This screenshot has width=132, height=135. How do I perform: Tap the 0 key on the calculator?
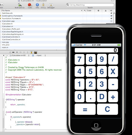(x=79, y=97)
